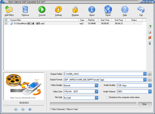Click the alloksoft preview thumbnail image
The image size is (155, 114).
pyautogui.click(x=24, y=86)
